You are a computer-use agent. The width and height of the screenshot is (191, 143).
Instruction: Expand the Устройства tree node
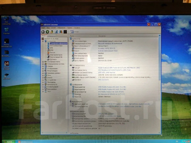click(43, 80)
